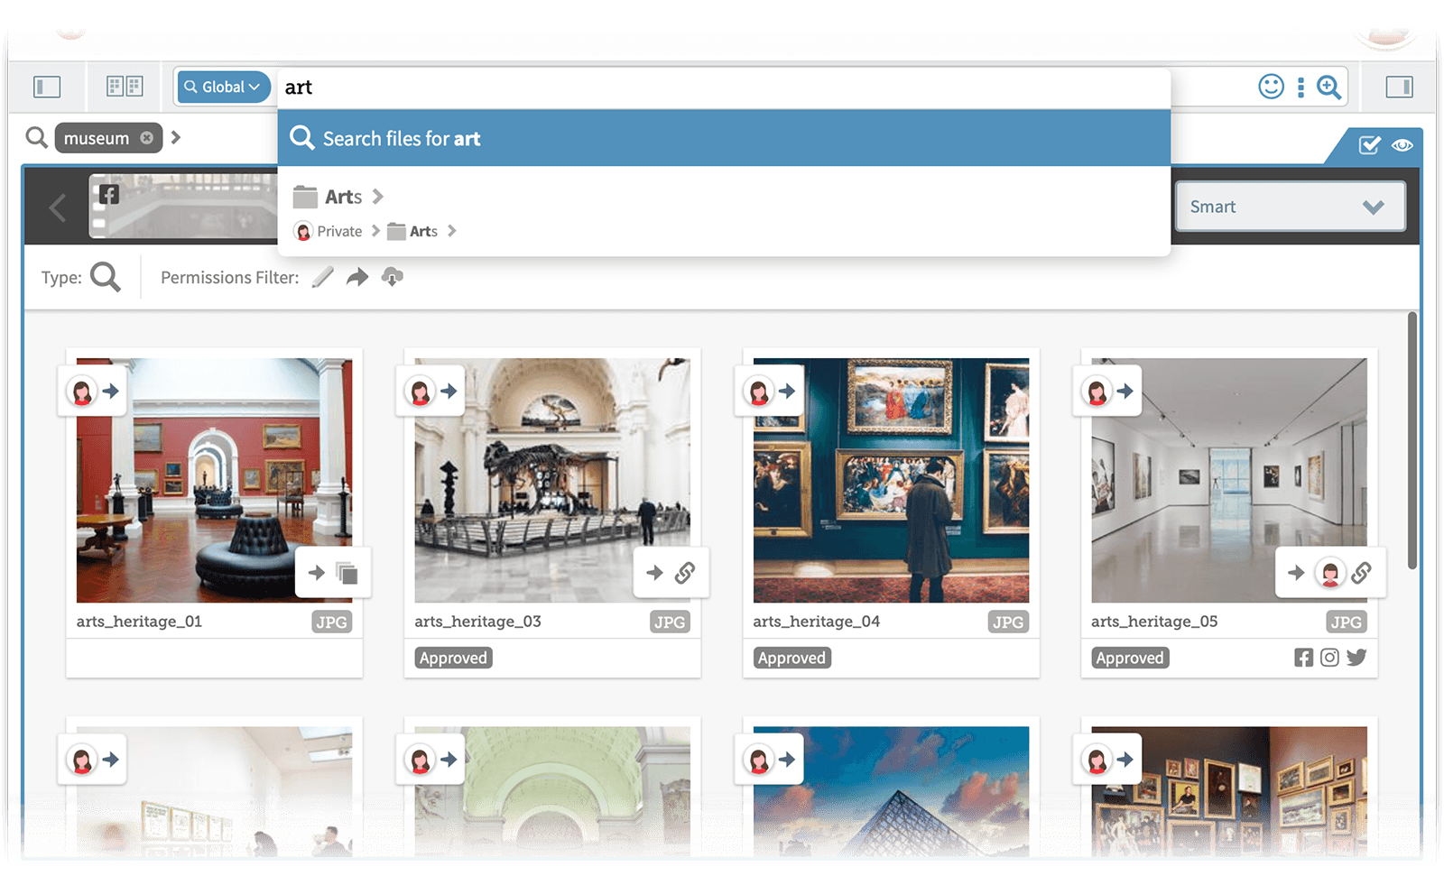1444x885 pixels.
Task: Click the link icon on arts_heritage_05
Action: point(1361,573)
